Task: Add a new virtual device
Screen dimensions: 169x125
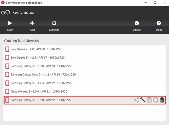Action: pos(32,26)
